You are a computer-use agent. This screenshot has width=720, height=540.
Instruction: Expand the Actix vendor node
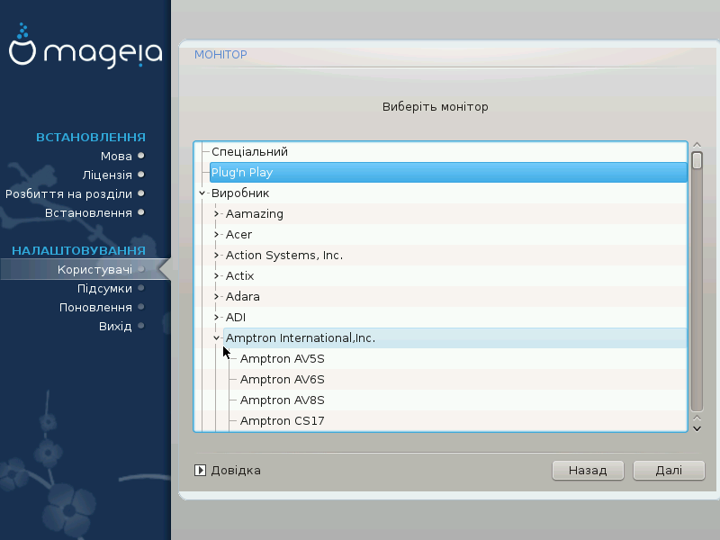click(x=216, y=276)
